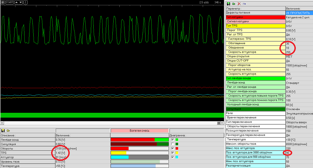Open a parameters file with the folder icon
This screenshot has width=313, height=168.
234,4
